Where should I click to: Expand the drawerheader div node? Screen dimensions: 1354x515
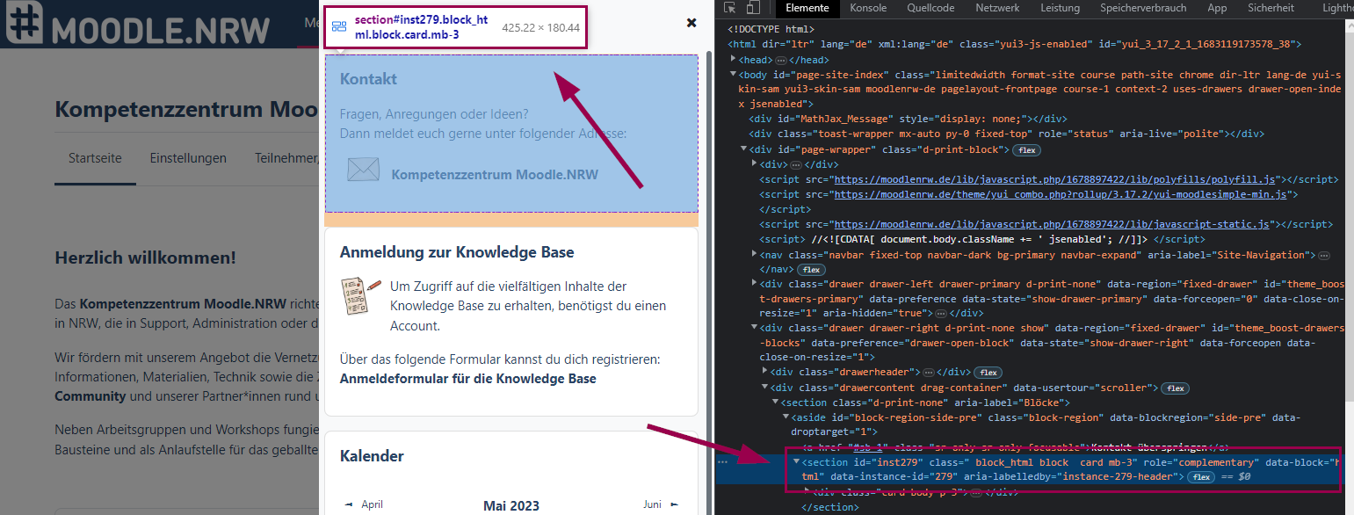[764, 373]
